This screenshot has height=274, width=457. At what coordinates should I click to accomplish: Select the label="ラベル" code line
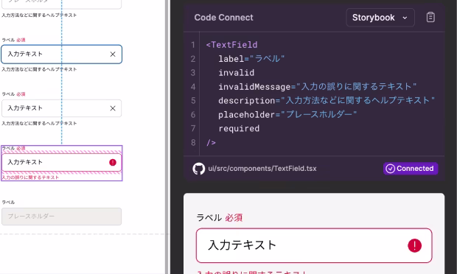251,59
